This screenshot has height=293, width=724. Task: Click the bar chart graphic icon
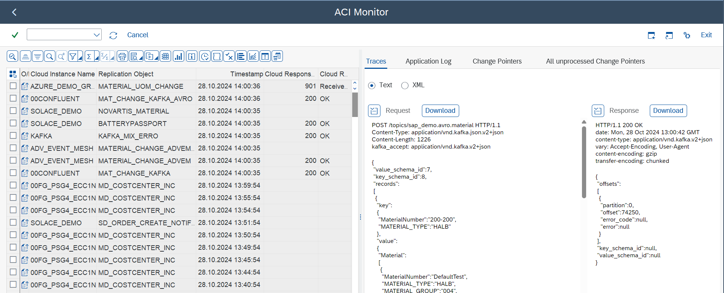[179, 56]
